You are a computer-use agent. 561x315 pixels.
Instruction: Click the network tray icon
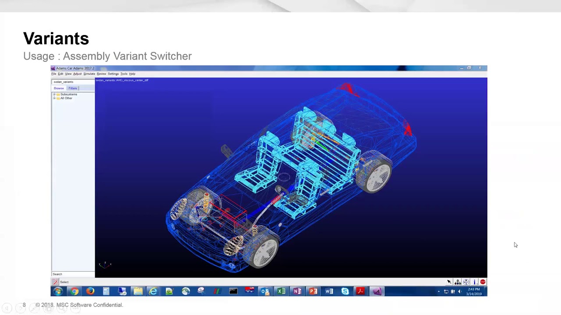[x=446, y=292]
